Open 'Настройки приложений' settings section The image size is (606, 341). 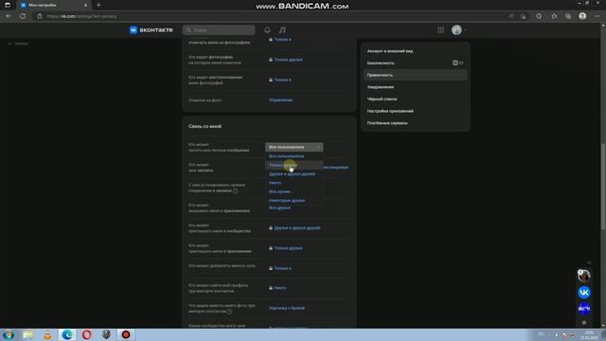pyautogui.click(x=415, y=111)
